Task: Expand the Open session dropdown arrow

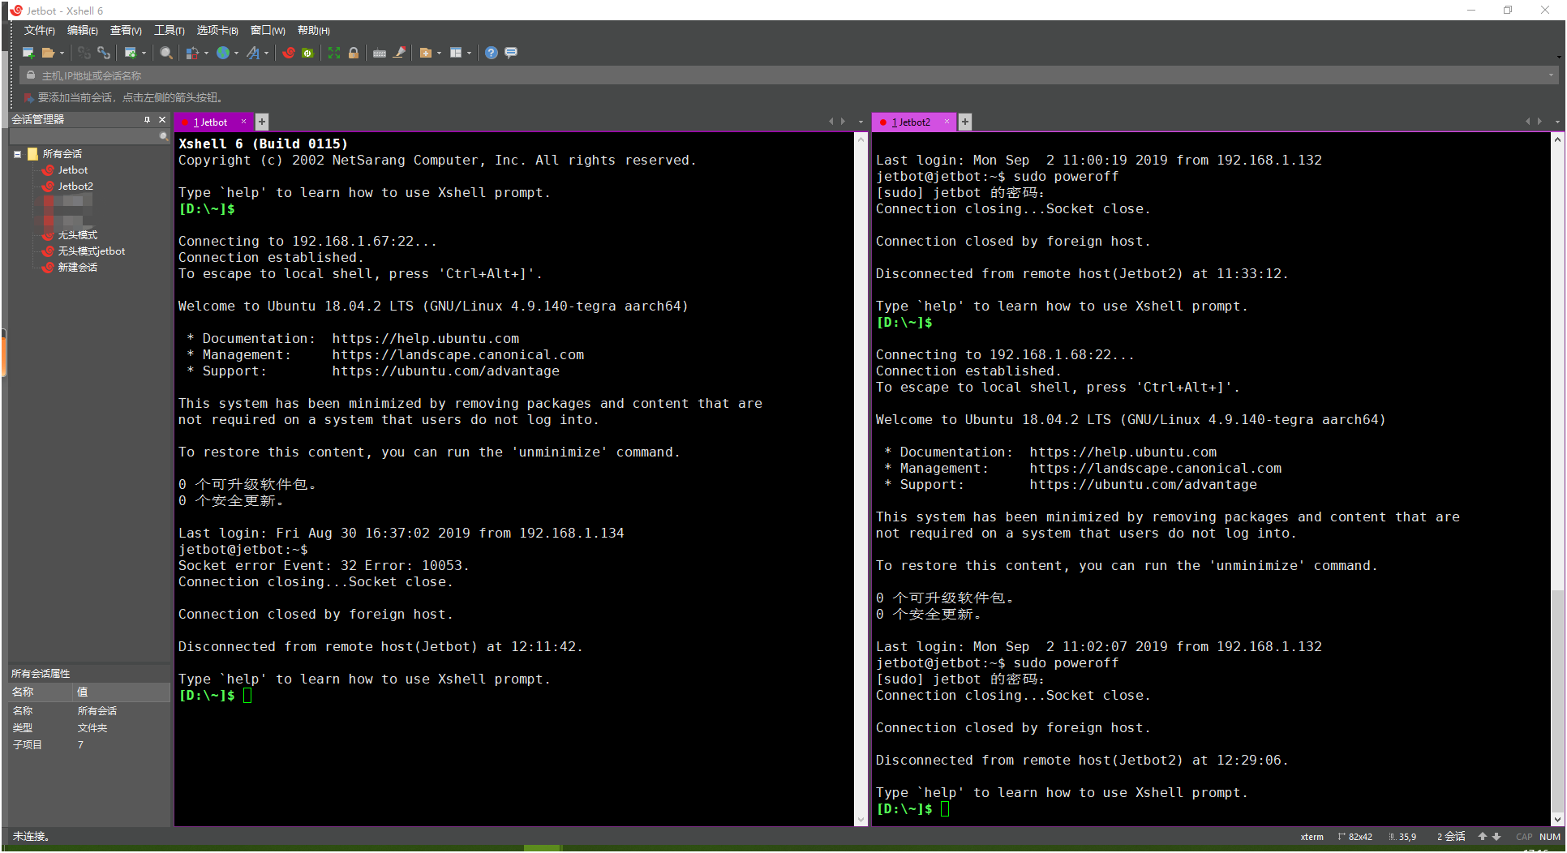Action: coord(62,54)
